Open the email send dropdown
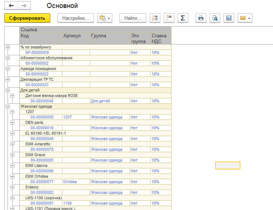 point(245,18)
